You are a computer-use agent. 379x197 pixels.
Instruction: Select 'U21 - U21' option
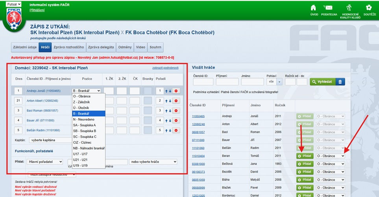coord(89,160)
